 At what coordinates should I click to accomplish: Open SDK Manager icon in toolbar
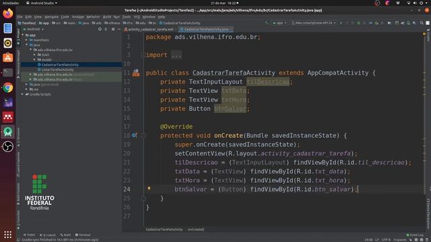414,23
